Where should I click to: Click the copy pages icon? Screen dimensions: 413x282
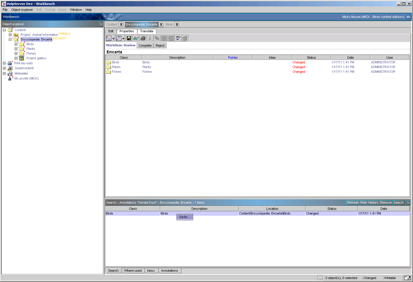(x=157, y=38)
